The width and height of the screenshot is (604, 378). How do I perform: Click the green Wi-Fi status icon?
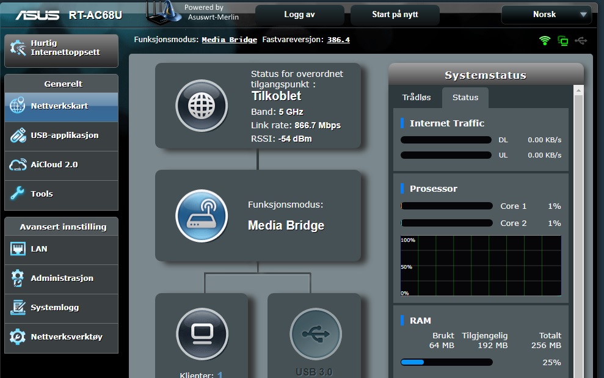(x=545, y=40)
